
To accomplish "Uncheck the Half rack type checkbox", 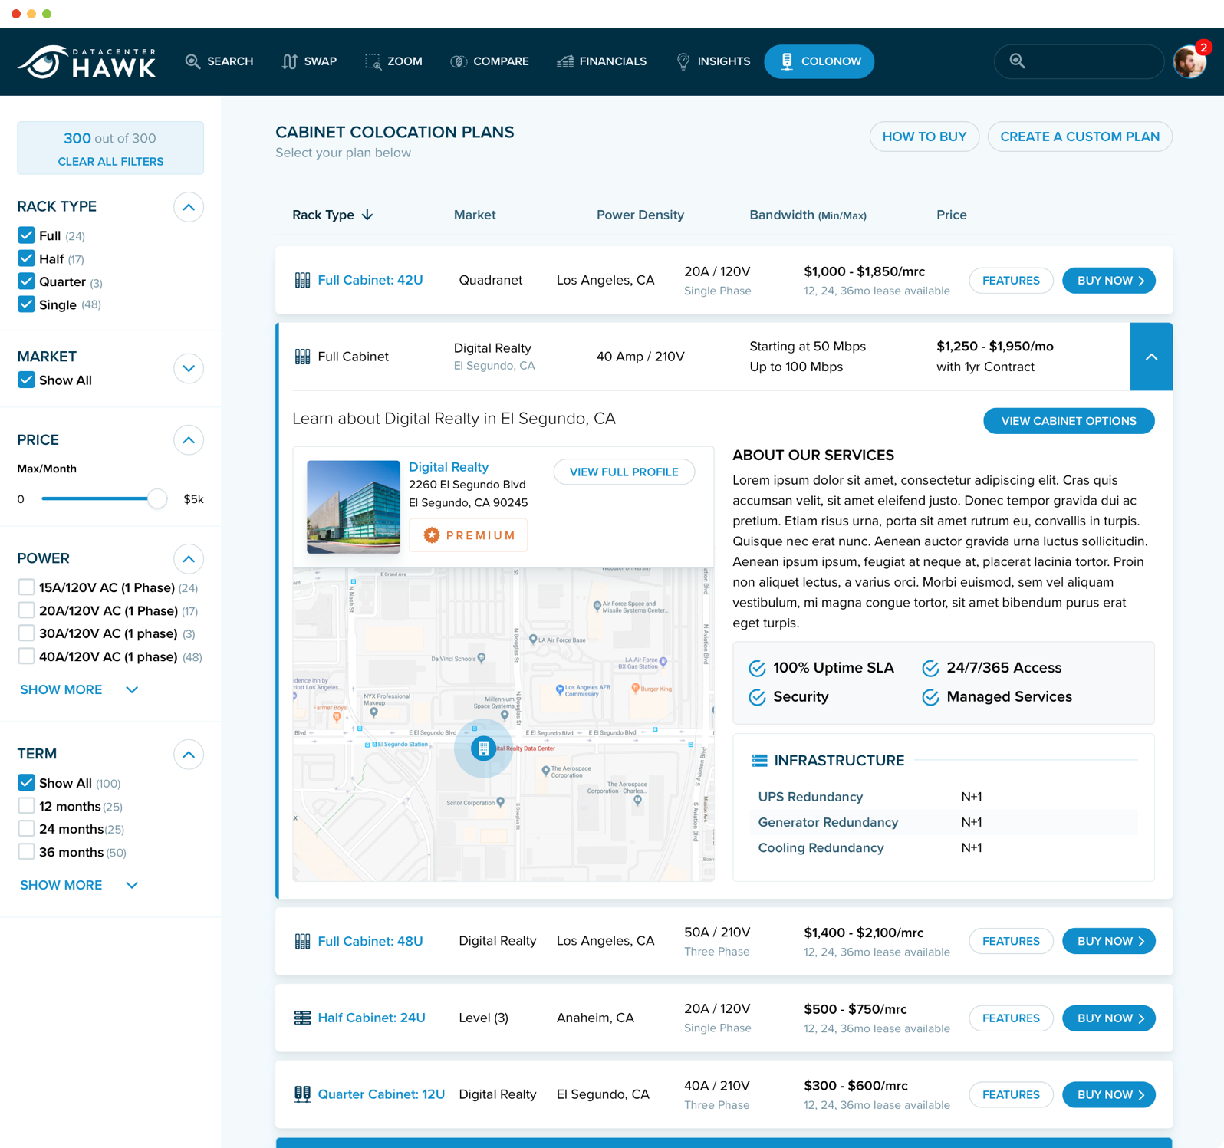I will point(26,258).
